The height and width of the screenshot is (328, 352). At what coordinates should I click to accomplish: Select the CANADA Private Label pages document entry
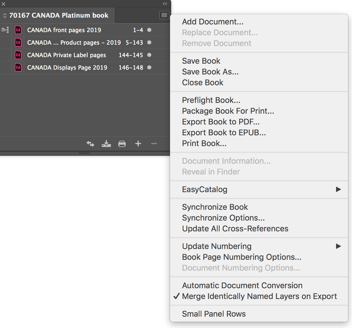[x=66, y=55]
